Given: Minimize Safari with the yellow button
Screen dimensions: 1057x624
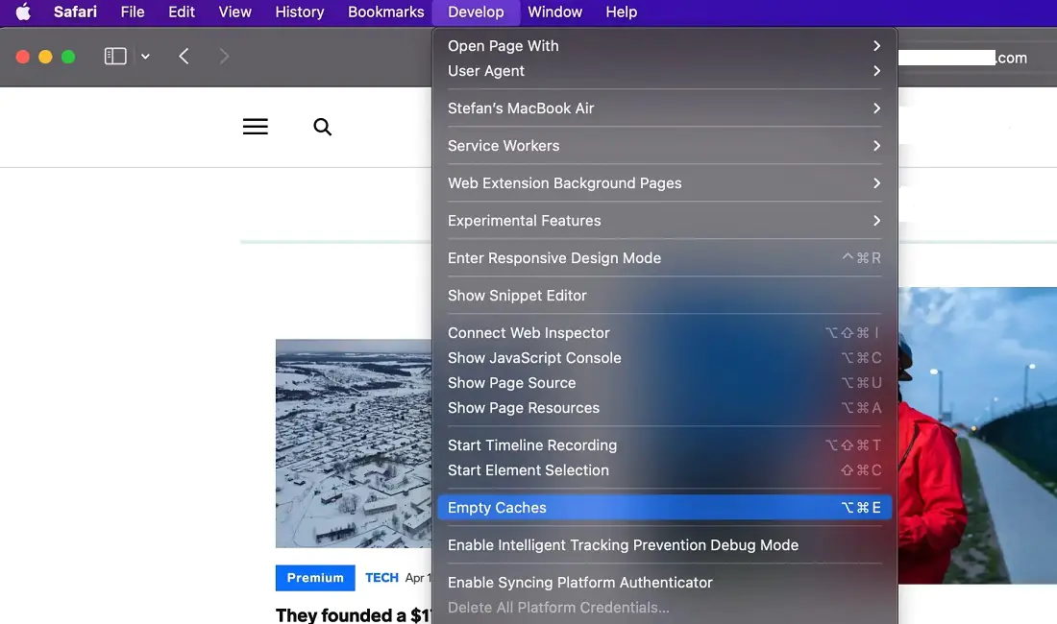Looking at the screenshot, I should pos(45,57).
